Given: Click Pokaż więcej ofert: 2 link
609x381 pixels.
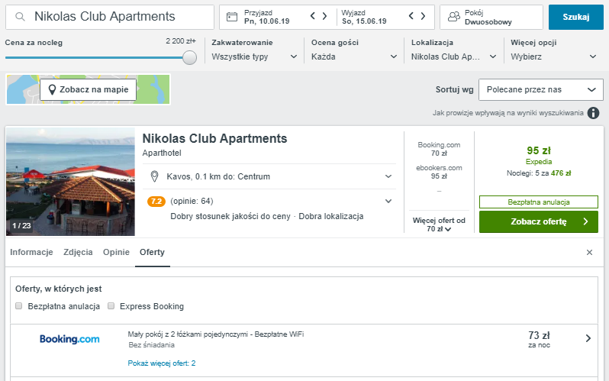Looking at the screenshot, I should (162, 363).
